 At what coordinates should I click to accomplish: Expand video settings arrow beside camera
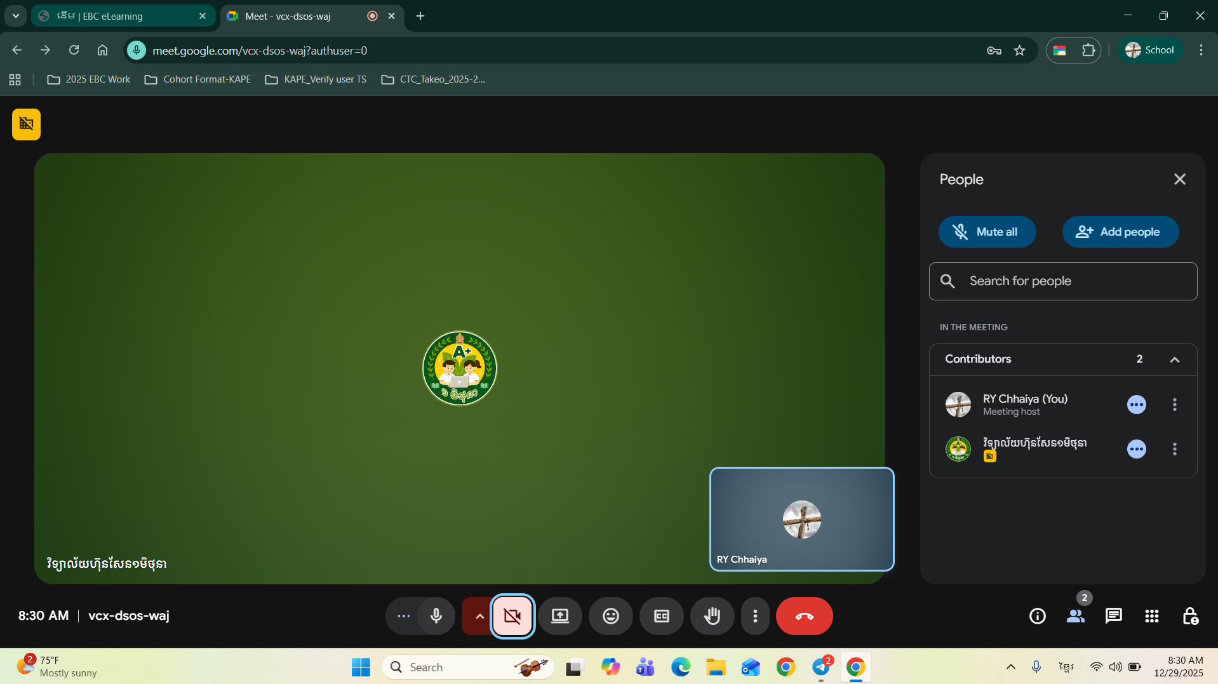(x=479, y=615)
